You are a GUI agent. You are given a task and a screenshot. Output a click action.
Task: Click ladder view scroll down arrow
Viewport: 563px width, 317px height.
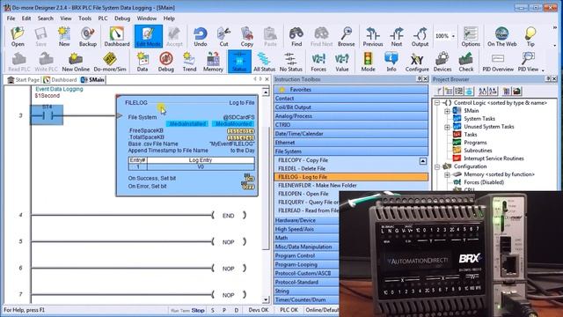[x=266, y=299]
